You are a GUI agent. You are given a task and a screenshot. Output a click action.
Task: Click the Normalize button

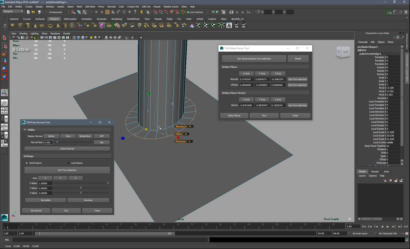click(x=46, y=200)
